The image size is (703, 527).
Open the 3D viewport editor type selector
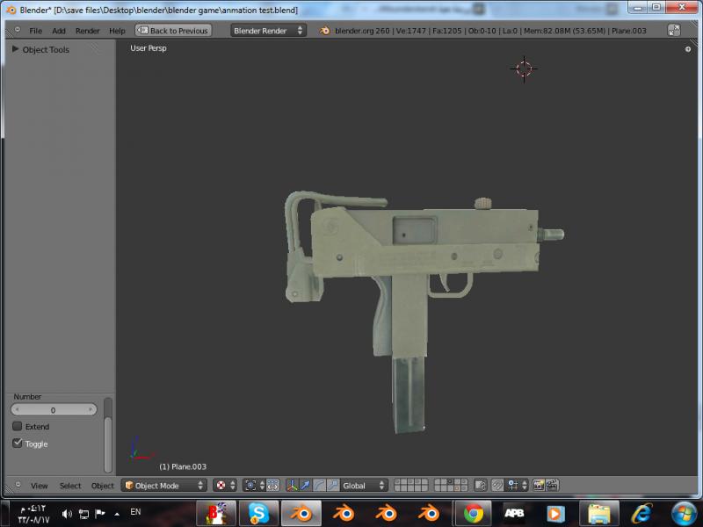pyautogui.click(x=18, y=485)
